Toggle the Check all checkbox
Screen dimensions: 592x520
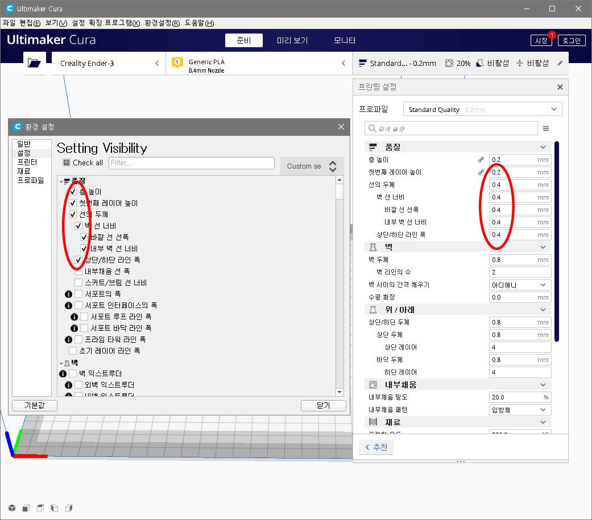tap(67, 163)
